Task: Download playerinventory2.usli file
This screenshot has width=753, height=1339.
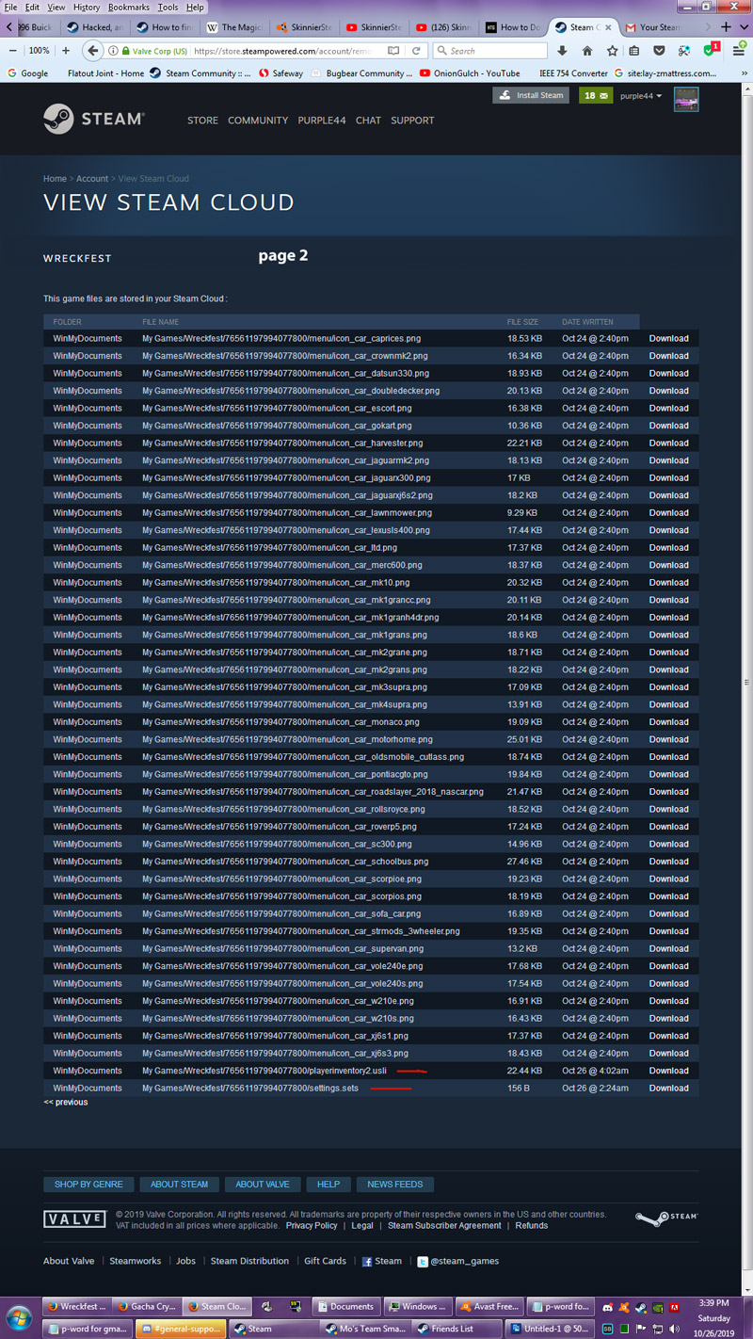Action: point(668,1071)
